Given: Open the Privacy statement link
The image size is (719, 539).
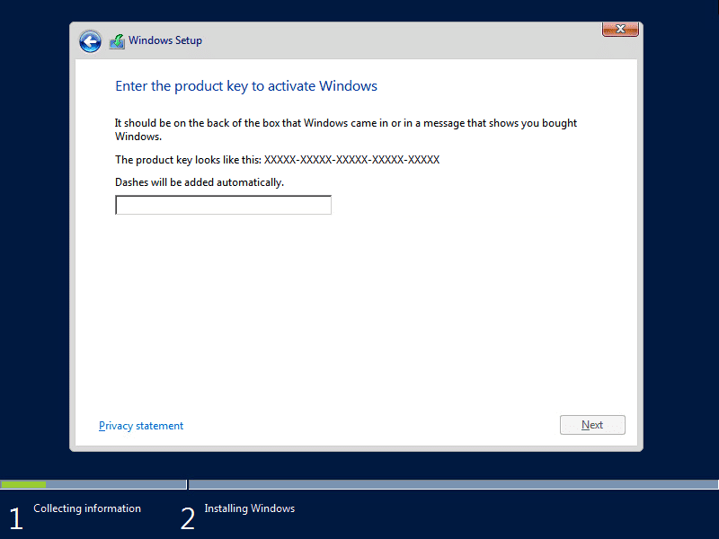Looking at the screenshot, I should click(141, 426).
